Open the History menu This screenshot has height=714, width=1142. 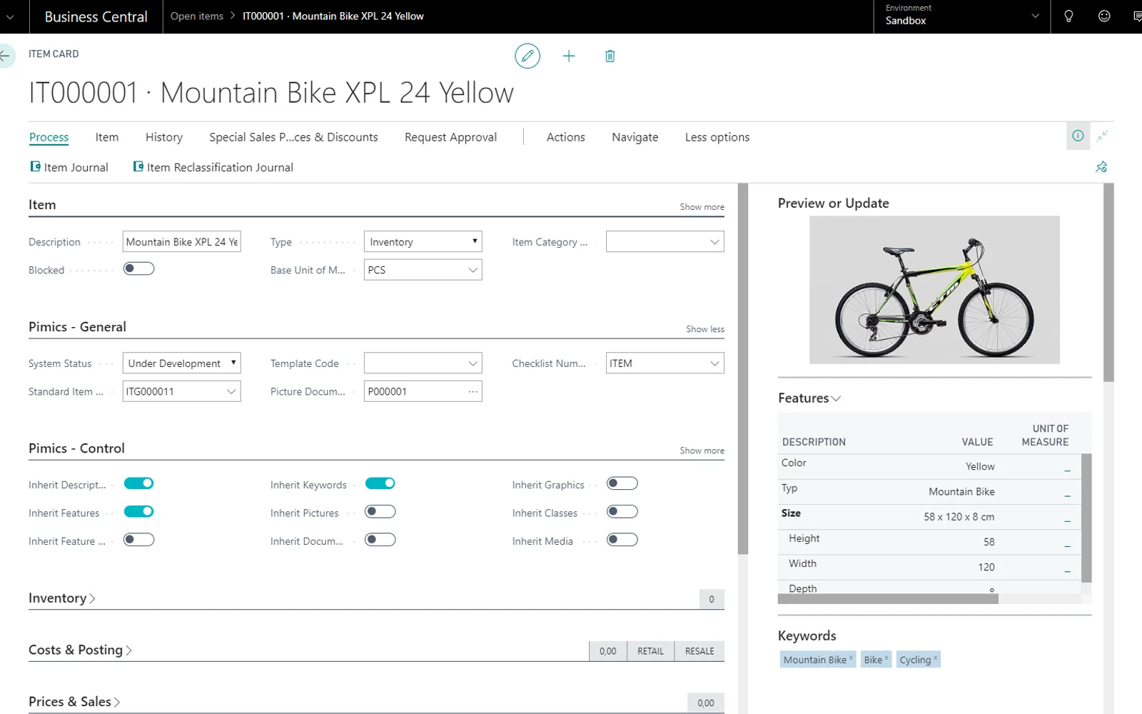click(x=164, y=137)
